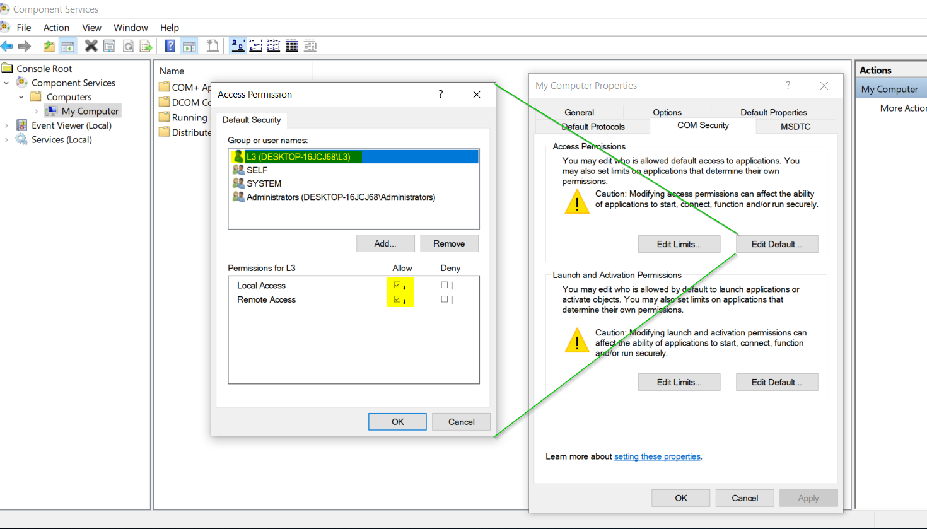Screen dimensions: 927x529
Task: Open Help via blue question-mark icon
Action: point(170,46)
